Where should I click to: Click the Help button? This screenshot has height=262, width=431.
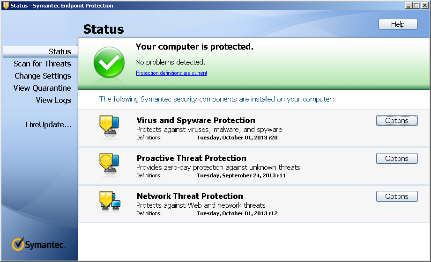(x=398, y=24)
